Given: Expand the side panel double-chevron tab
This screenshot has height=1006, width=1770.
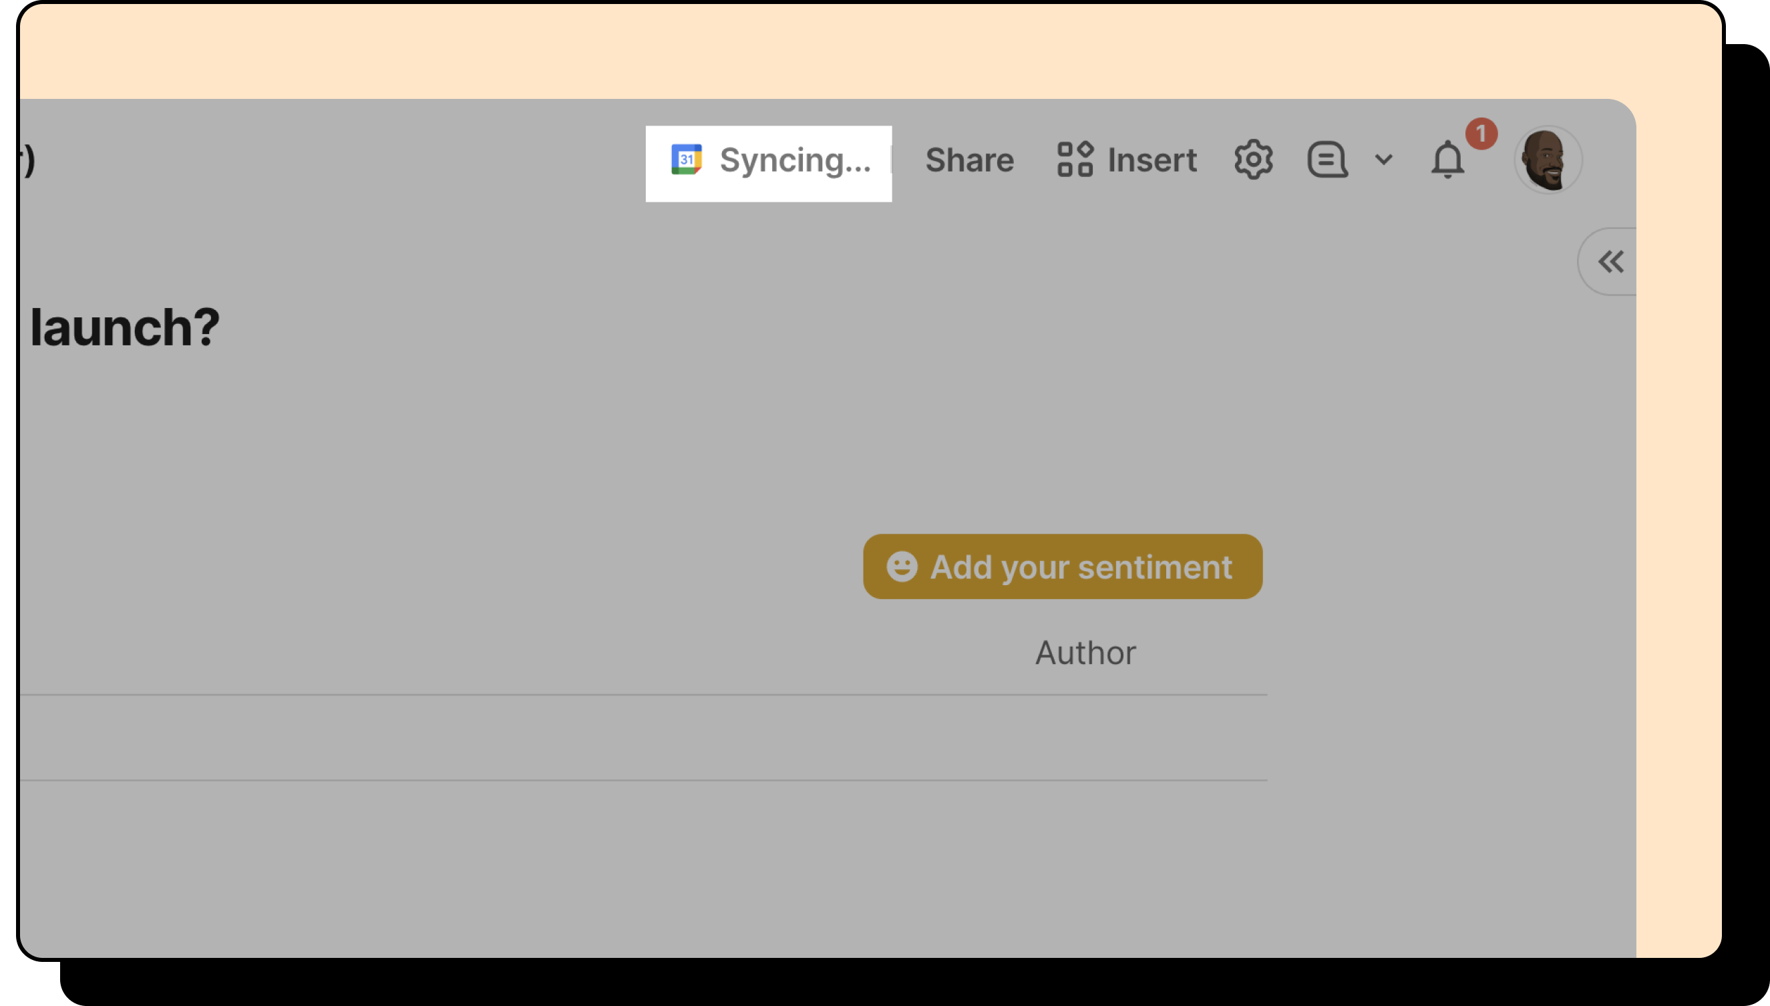Looking at the screenshot, I should (x=1610, y=262).
